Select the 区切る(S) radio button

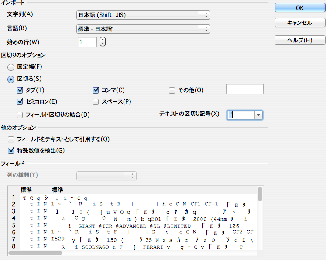(x=11, y=80)
